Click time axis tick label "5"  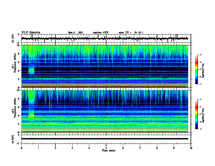(106, 148)
